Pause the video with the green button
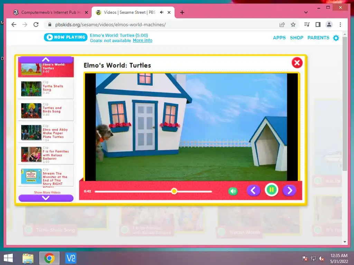354x265 pixels. coord(271,190)
